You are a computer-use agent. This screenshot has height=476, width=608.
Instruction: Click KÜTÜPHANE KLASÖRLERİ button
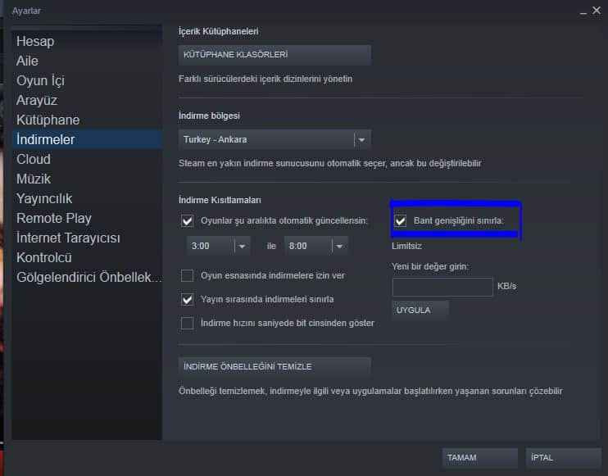click(x=275, y=55)
